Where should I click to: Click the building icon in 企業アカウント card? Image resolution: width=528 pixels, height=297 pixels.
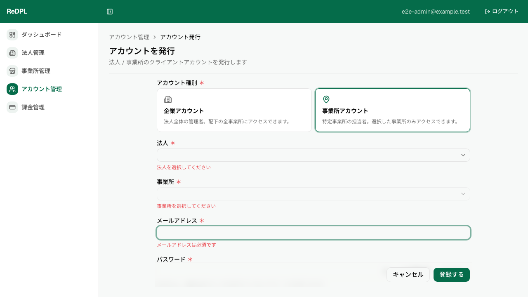[168, 99]
